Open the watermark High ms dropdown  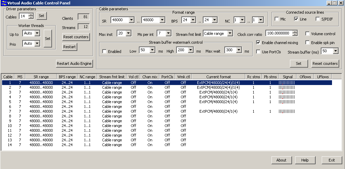coord(191,50)
